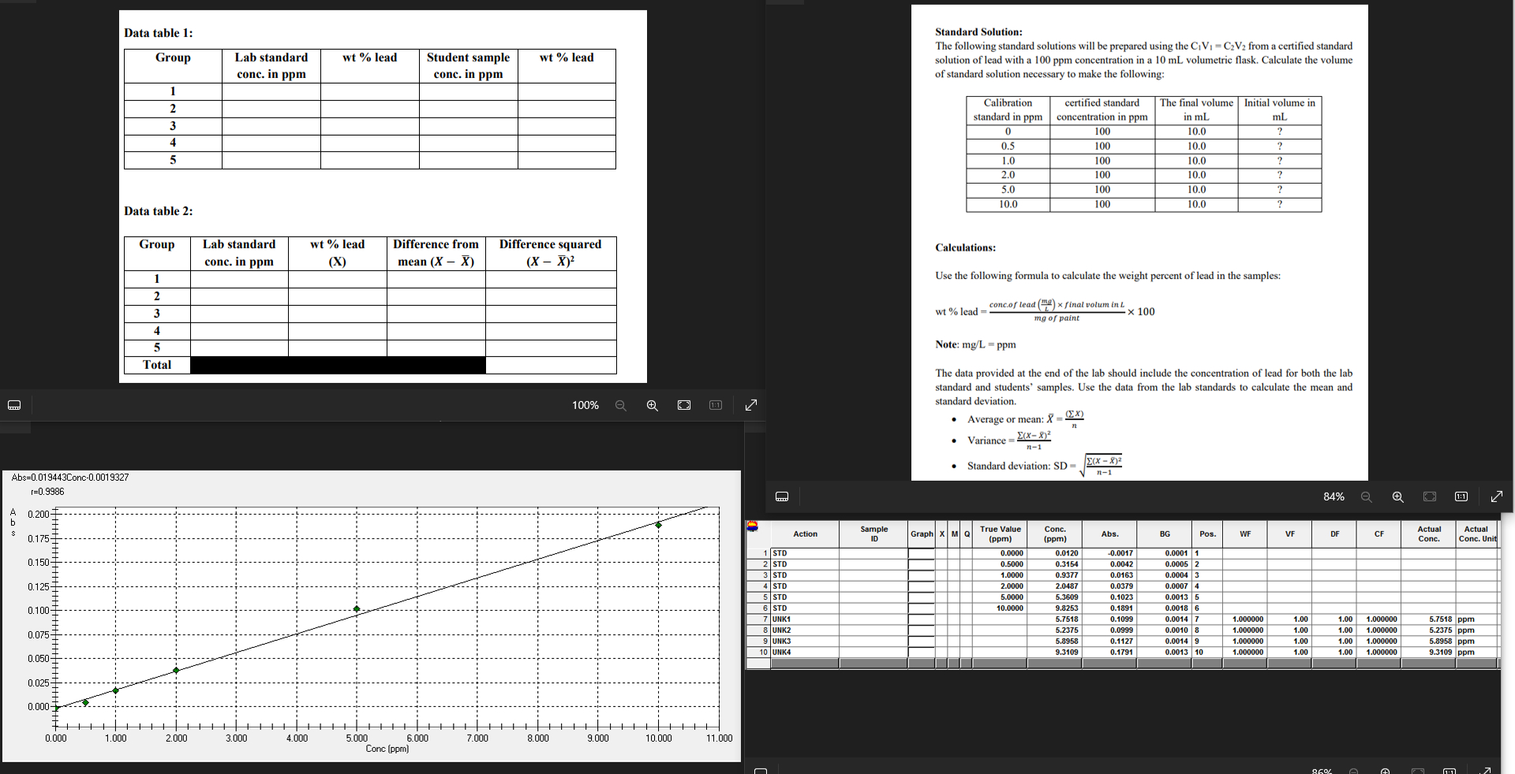The image size is (1515, 774).
Task: Click the expand arrow on the lower viewer toolbar
Action: click(1497, 497)
